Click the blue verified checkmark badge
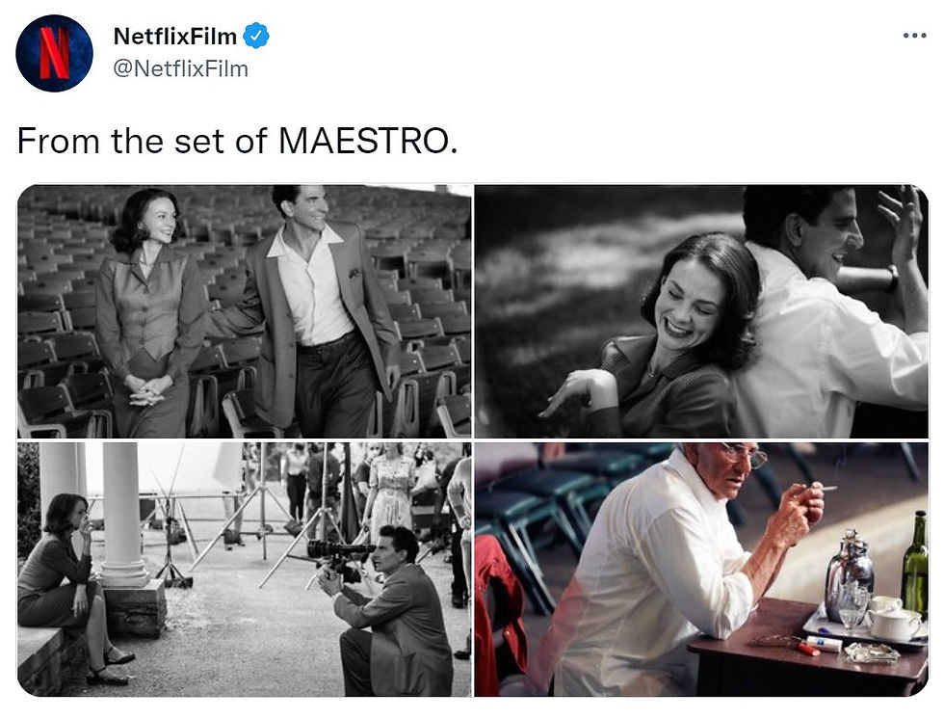 pos(255,37)
